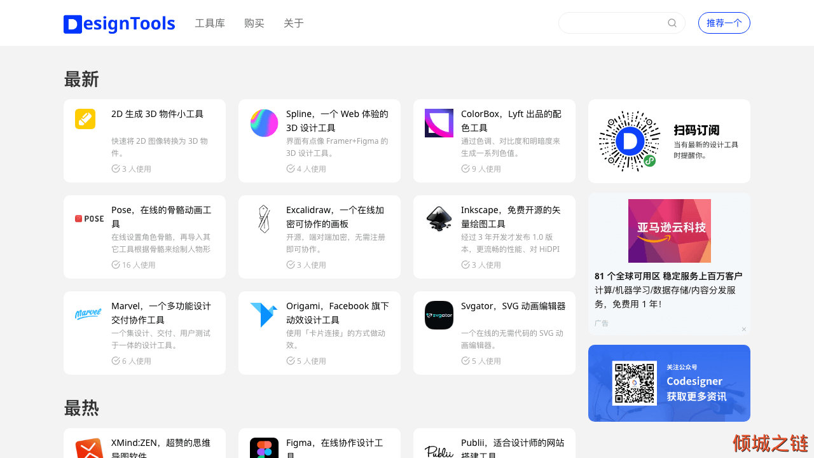Click the 最新 section heading
This screenshot has width=814, height=458.
[81, 80]
